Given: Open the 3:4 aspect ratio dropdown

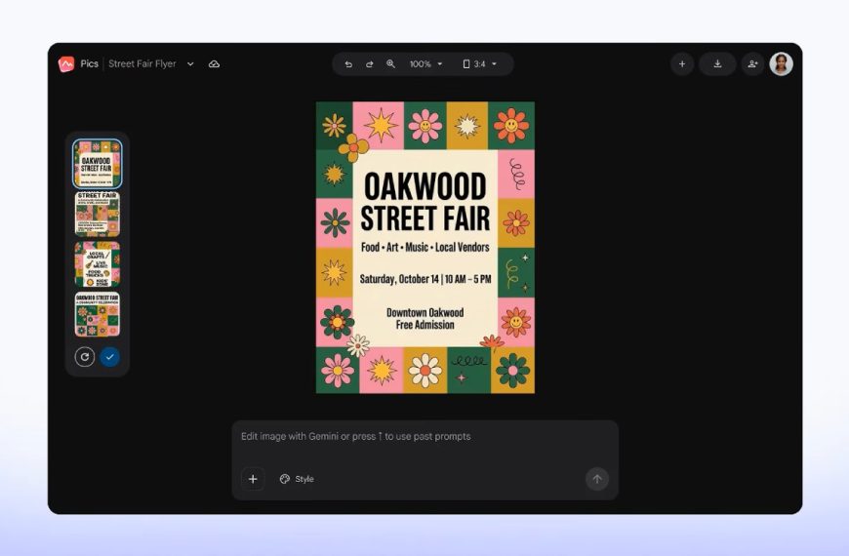Looking at the screenshot, I should pos(480,63).
